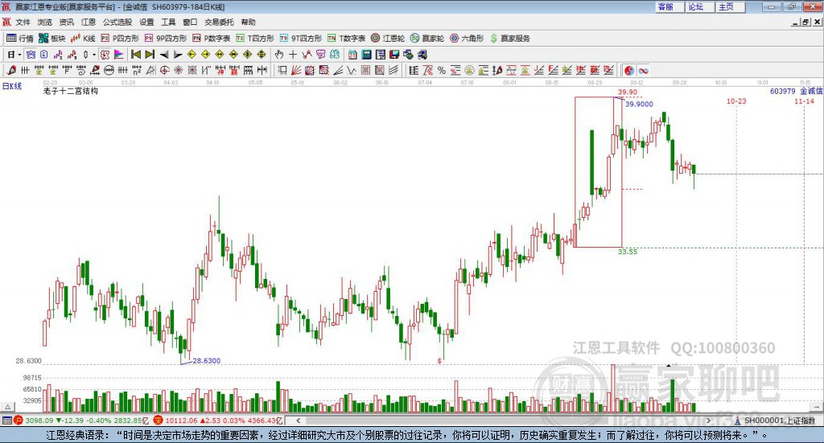Open the 江恩轮 Gann wheel
The height and width of the screenshot is (443, 824).
387,39
